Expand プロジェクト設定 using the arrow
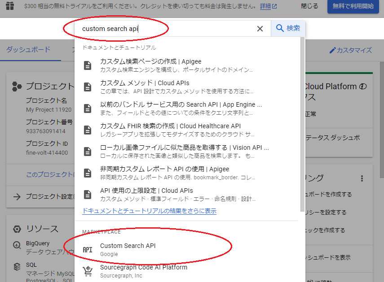The width and height of the screenshot is (384, 282). [x=16, y=196]
